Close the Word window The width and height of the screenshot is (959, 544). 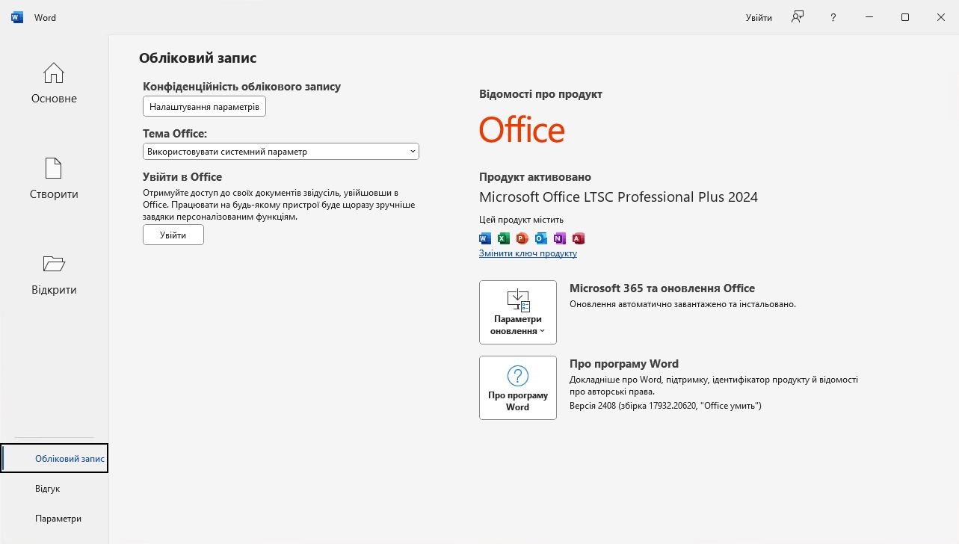(941, 17)
